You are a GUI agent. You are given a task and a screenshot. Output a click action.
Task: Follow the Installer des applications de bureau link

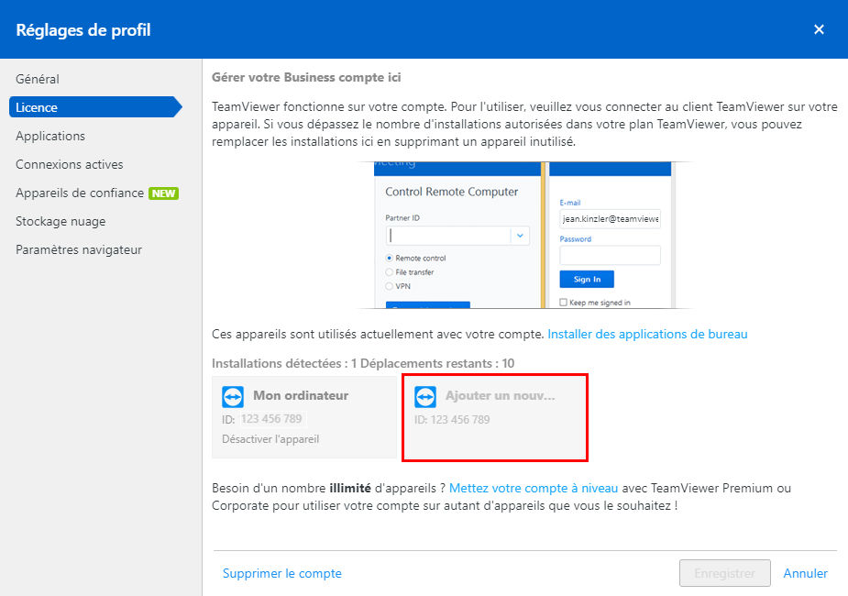click(x=647, y=335)
